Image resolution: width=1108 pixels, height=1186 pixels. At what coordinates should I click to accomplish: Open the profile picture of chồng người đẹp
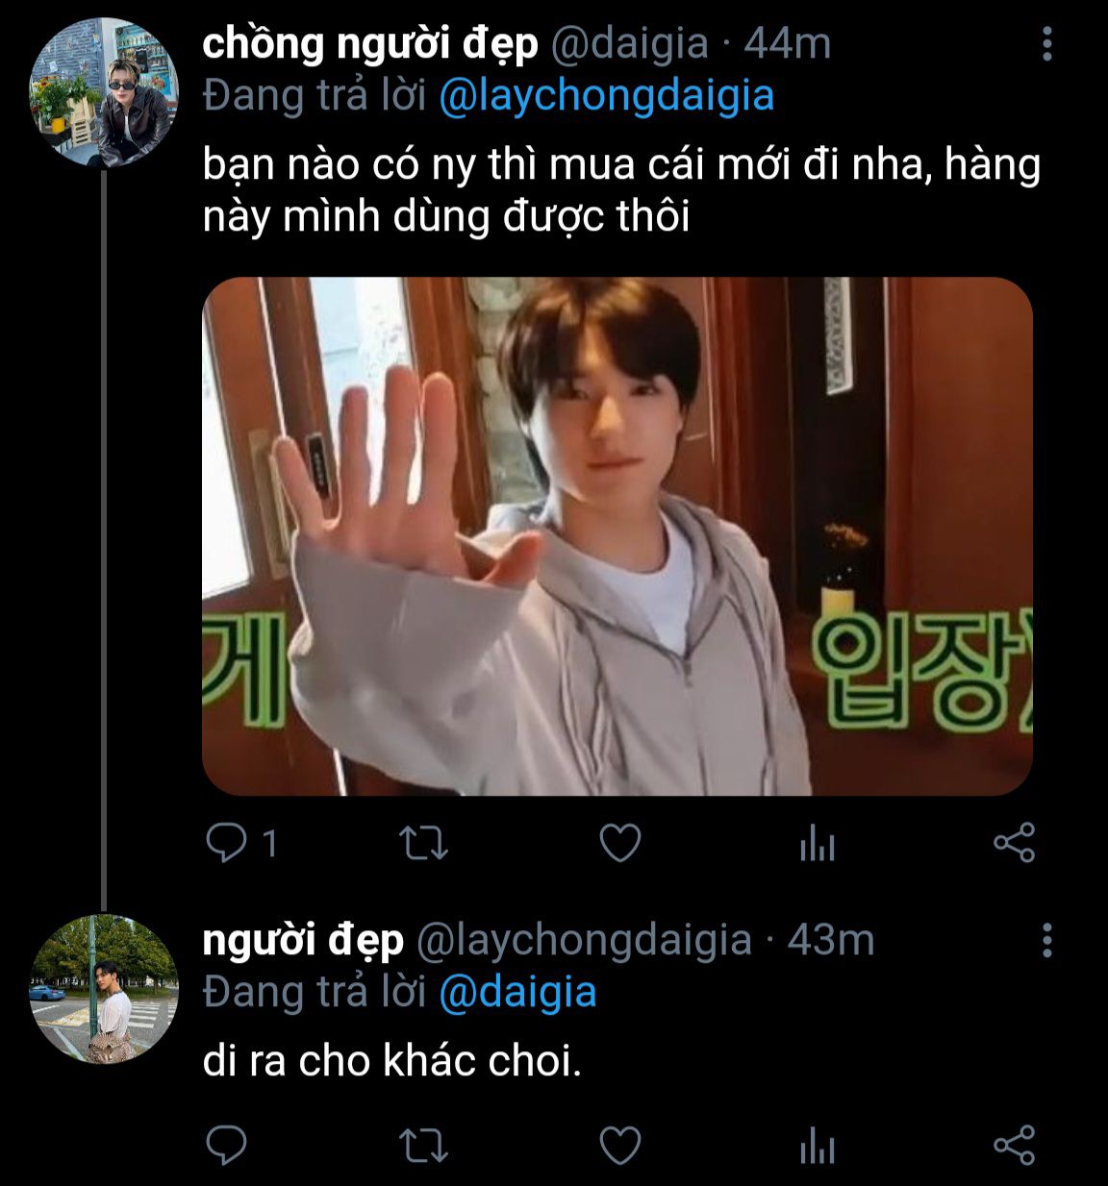click(x=104, y=91)
